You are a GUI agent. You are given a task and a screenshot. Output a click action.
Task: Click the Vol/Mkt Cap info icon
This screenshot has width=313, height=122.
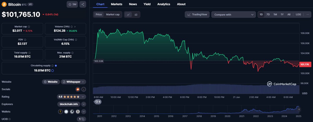click(x=76, y=40)
